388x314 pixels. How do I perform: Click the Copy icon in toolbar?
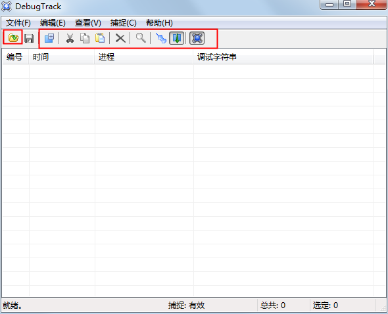[x=85, y=38]
